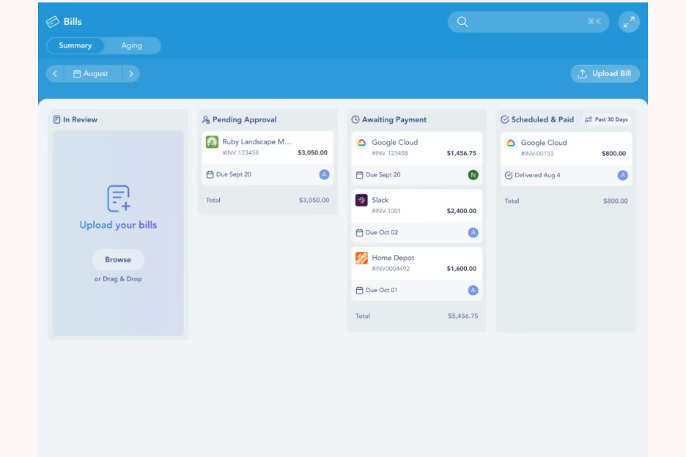Go to next month with right chevron
Image resolution: width=686 pixels, height=457 pixels.
click(130, 74)
